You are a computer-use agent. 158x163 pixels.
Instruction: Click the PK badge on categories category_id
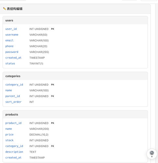(53, 84)
